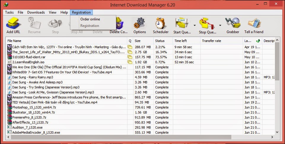Select Whited00r 7 iOS 7 Features row
Viewport: 285px width, 144px height.
click(140, 72)
